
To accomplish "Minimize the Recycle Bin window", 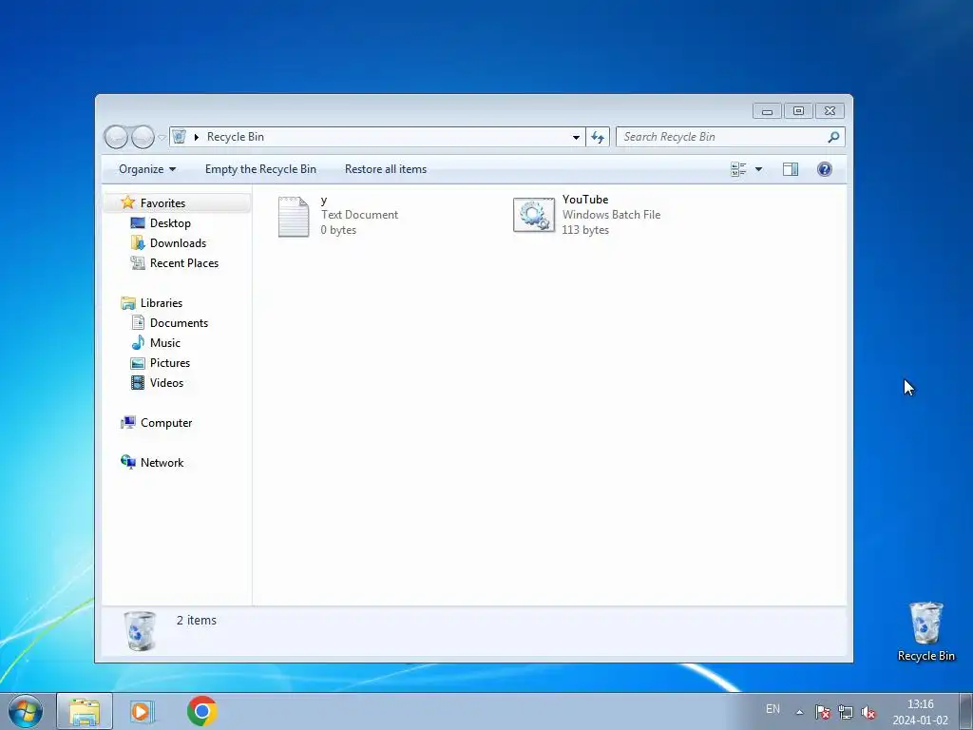I will coord(767,111).
